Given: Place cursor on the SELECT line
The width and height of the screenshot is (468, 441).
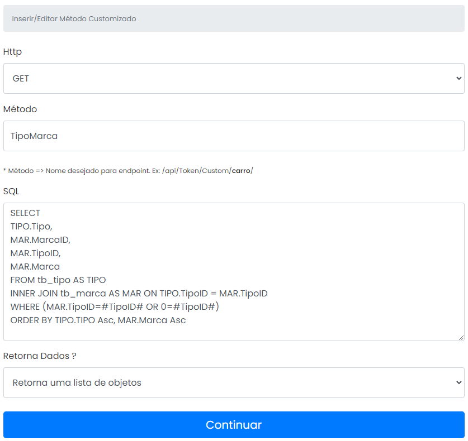Looking at the screenshot, I should point(25,213).
